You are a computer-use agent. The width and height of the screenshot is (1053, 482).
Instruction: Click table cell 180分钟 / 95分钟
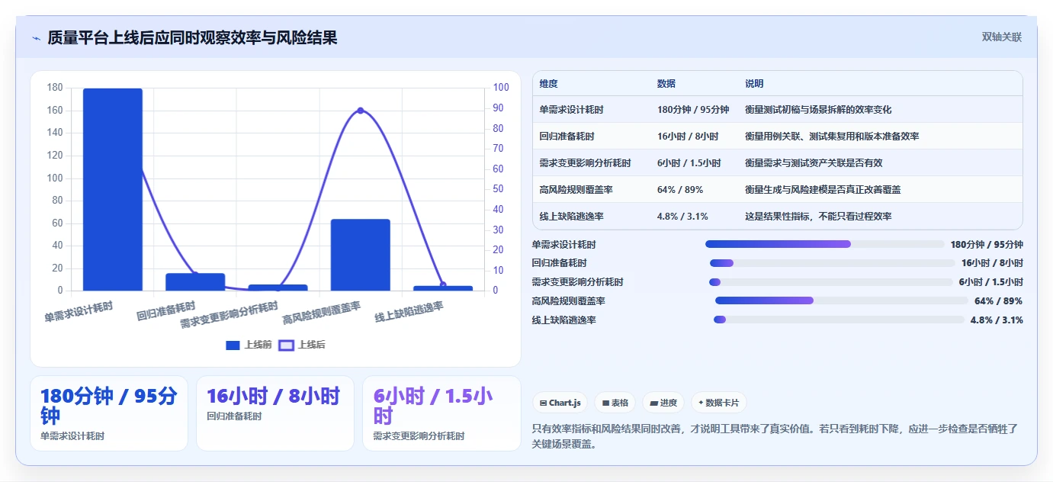[x=693, y=110]
